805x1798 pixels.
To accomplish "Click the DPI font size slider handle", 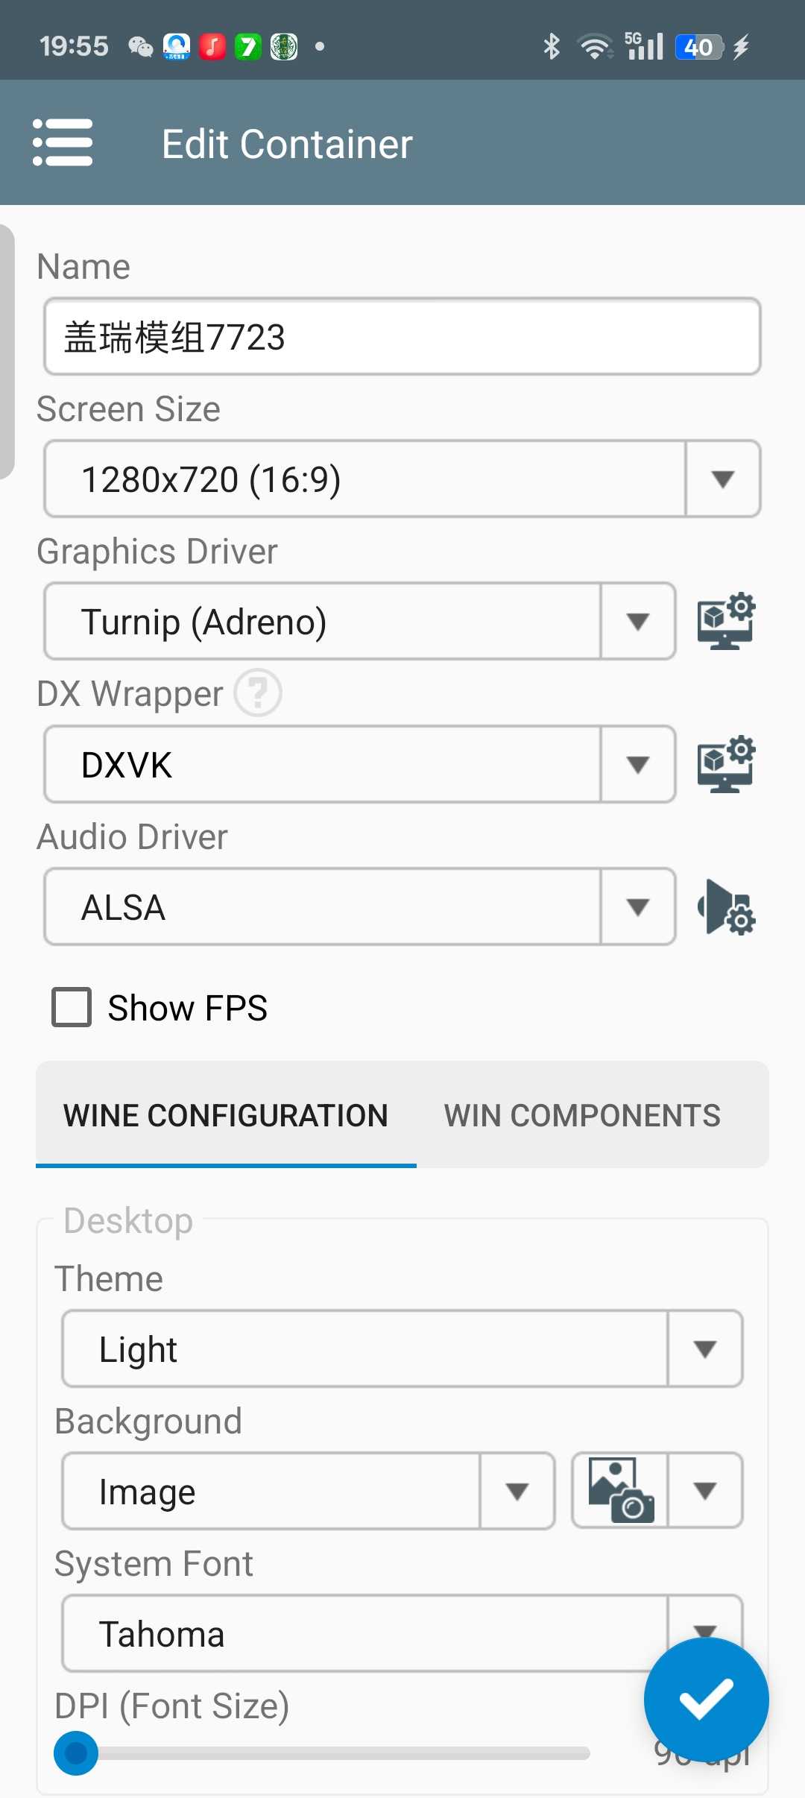I will (76, 1753).
